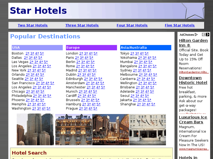Select London 5* hotels link
The image size is (213, 159).
[96, 53]
